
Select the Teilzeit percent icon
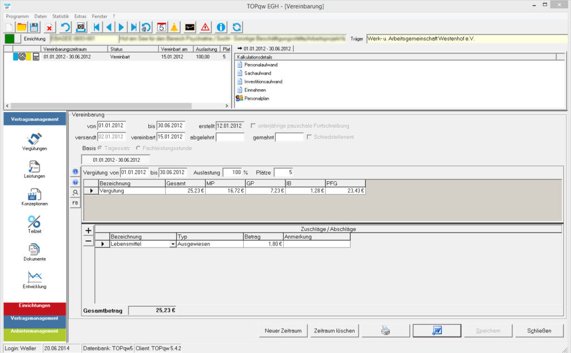(x=34, y=223)
